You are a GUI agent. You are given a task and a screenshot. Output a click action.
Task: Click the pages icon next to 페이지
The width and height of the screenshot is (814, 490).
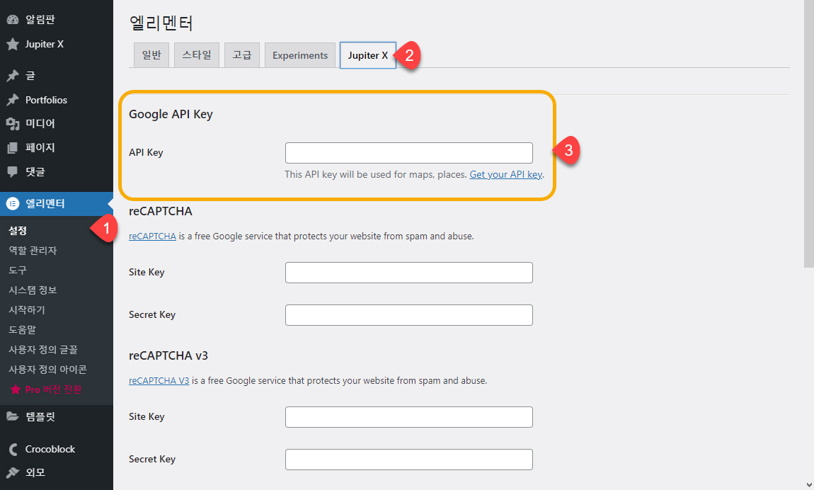pos(13,148)
